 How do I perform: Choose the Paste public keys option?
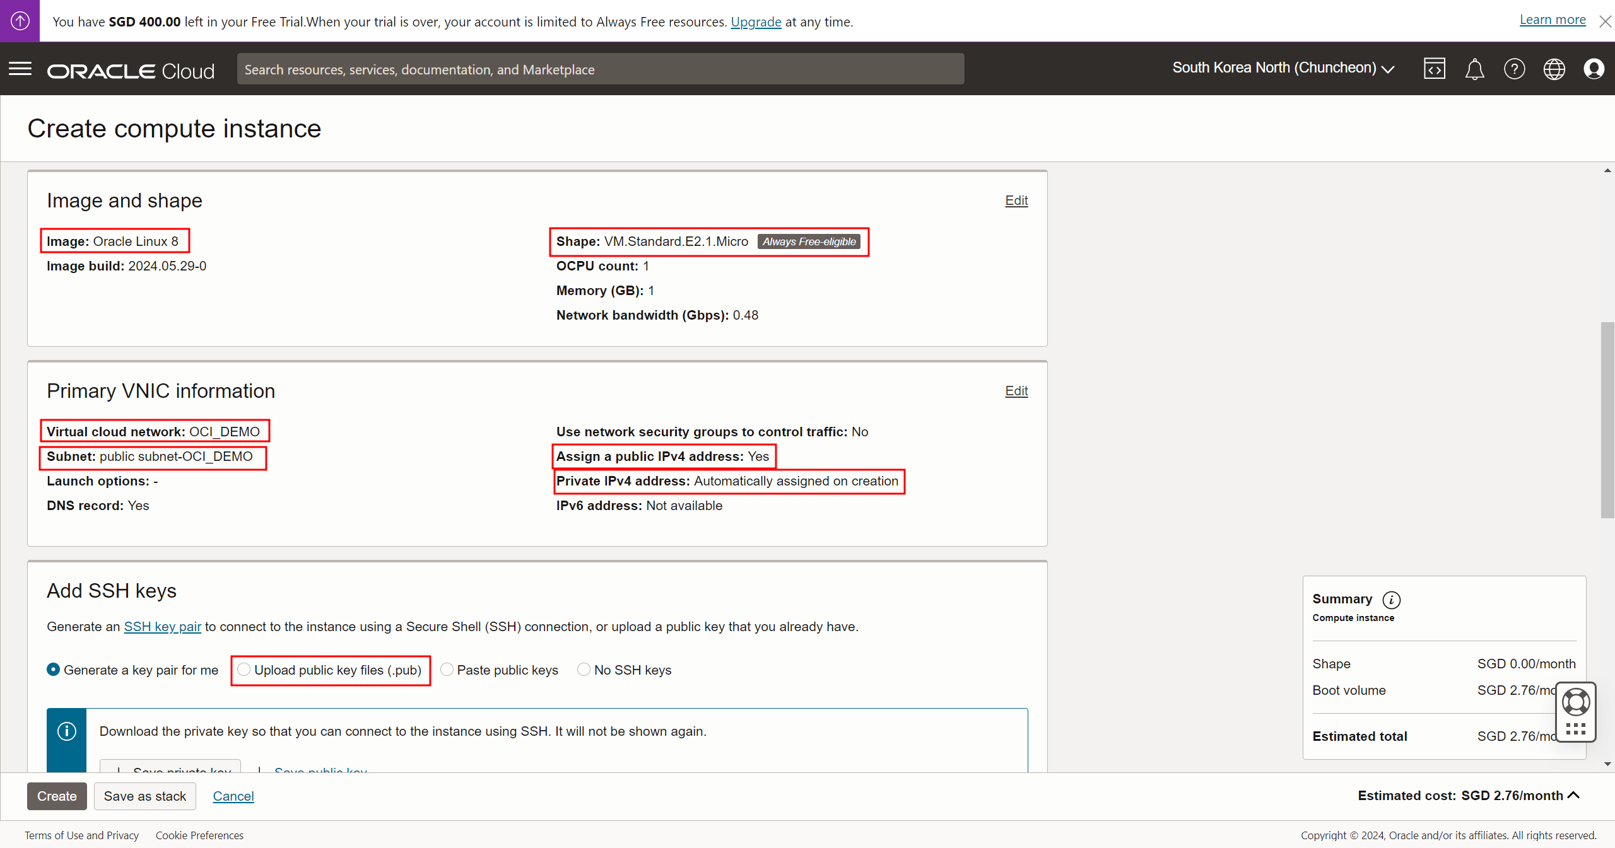447,670
